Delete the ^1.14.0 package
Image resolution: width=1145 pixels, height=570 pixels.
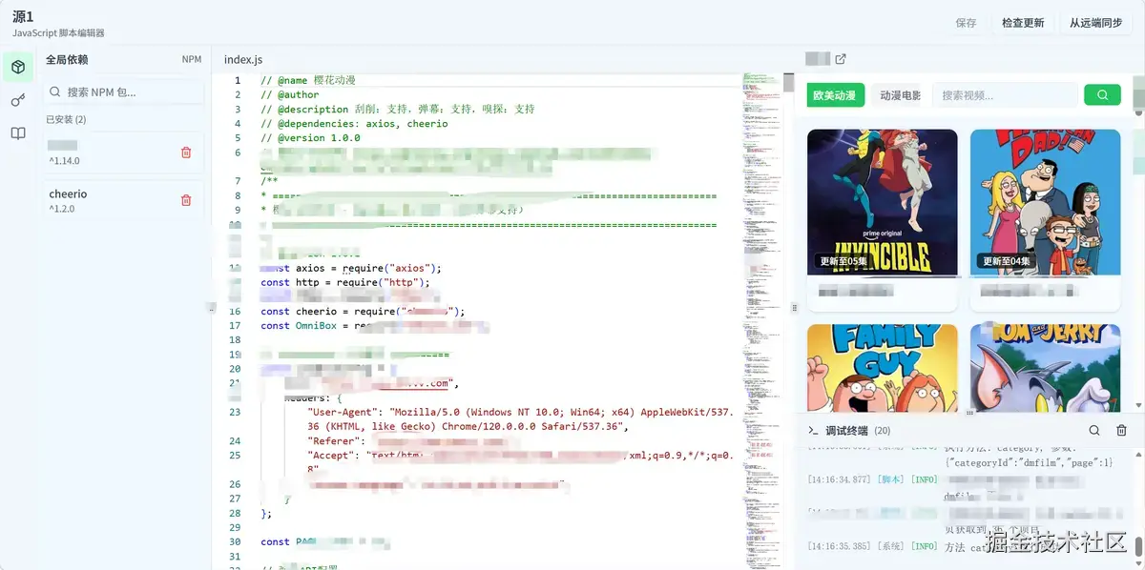pyautogui.click(x=186, y=153)
